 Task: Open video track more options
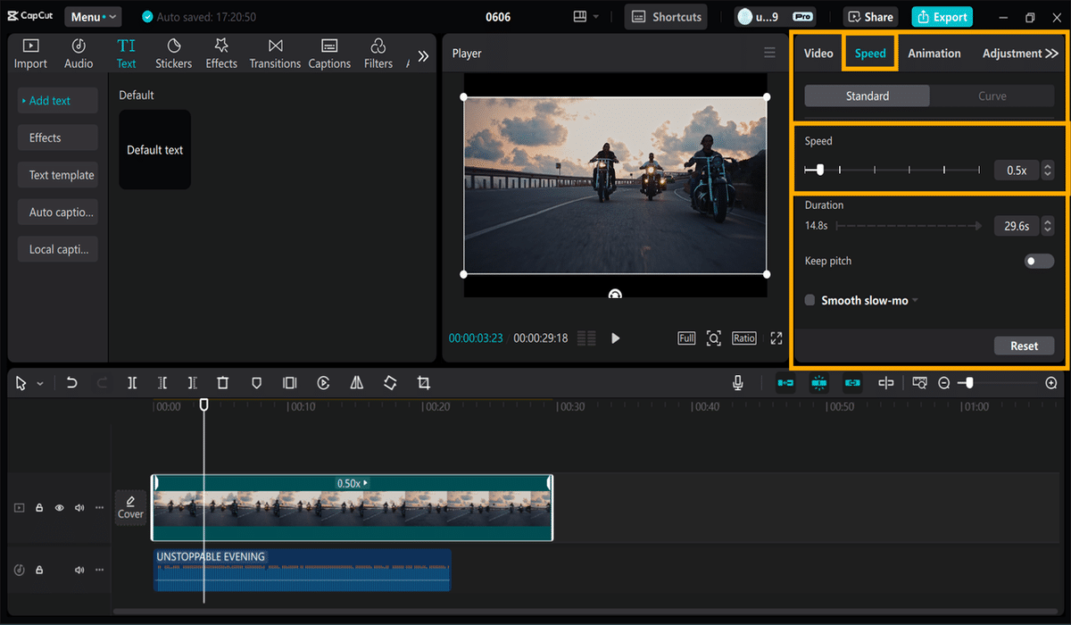[x=99, y=507]
